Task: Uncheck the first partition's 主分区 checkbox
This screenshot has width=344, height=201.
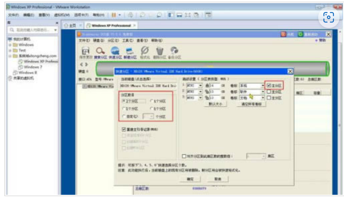Action: [268, 85]
